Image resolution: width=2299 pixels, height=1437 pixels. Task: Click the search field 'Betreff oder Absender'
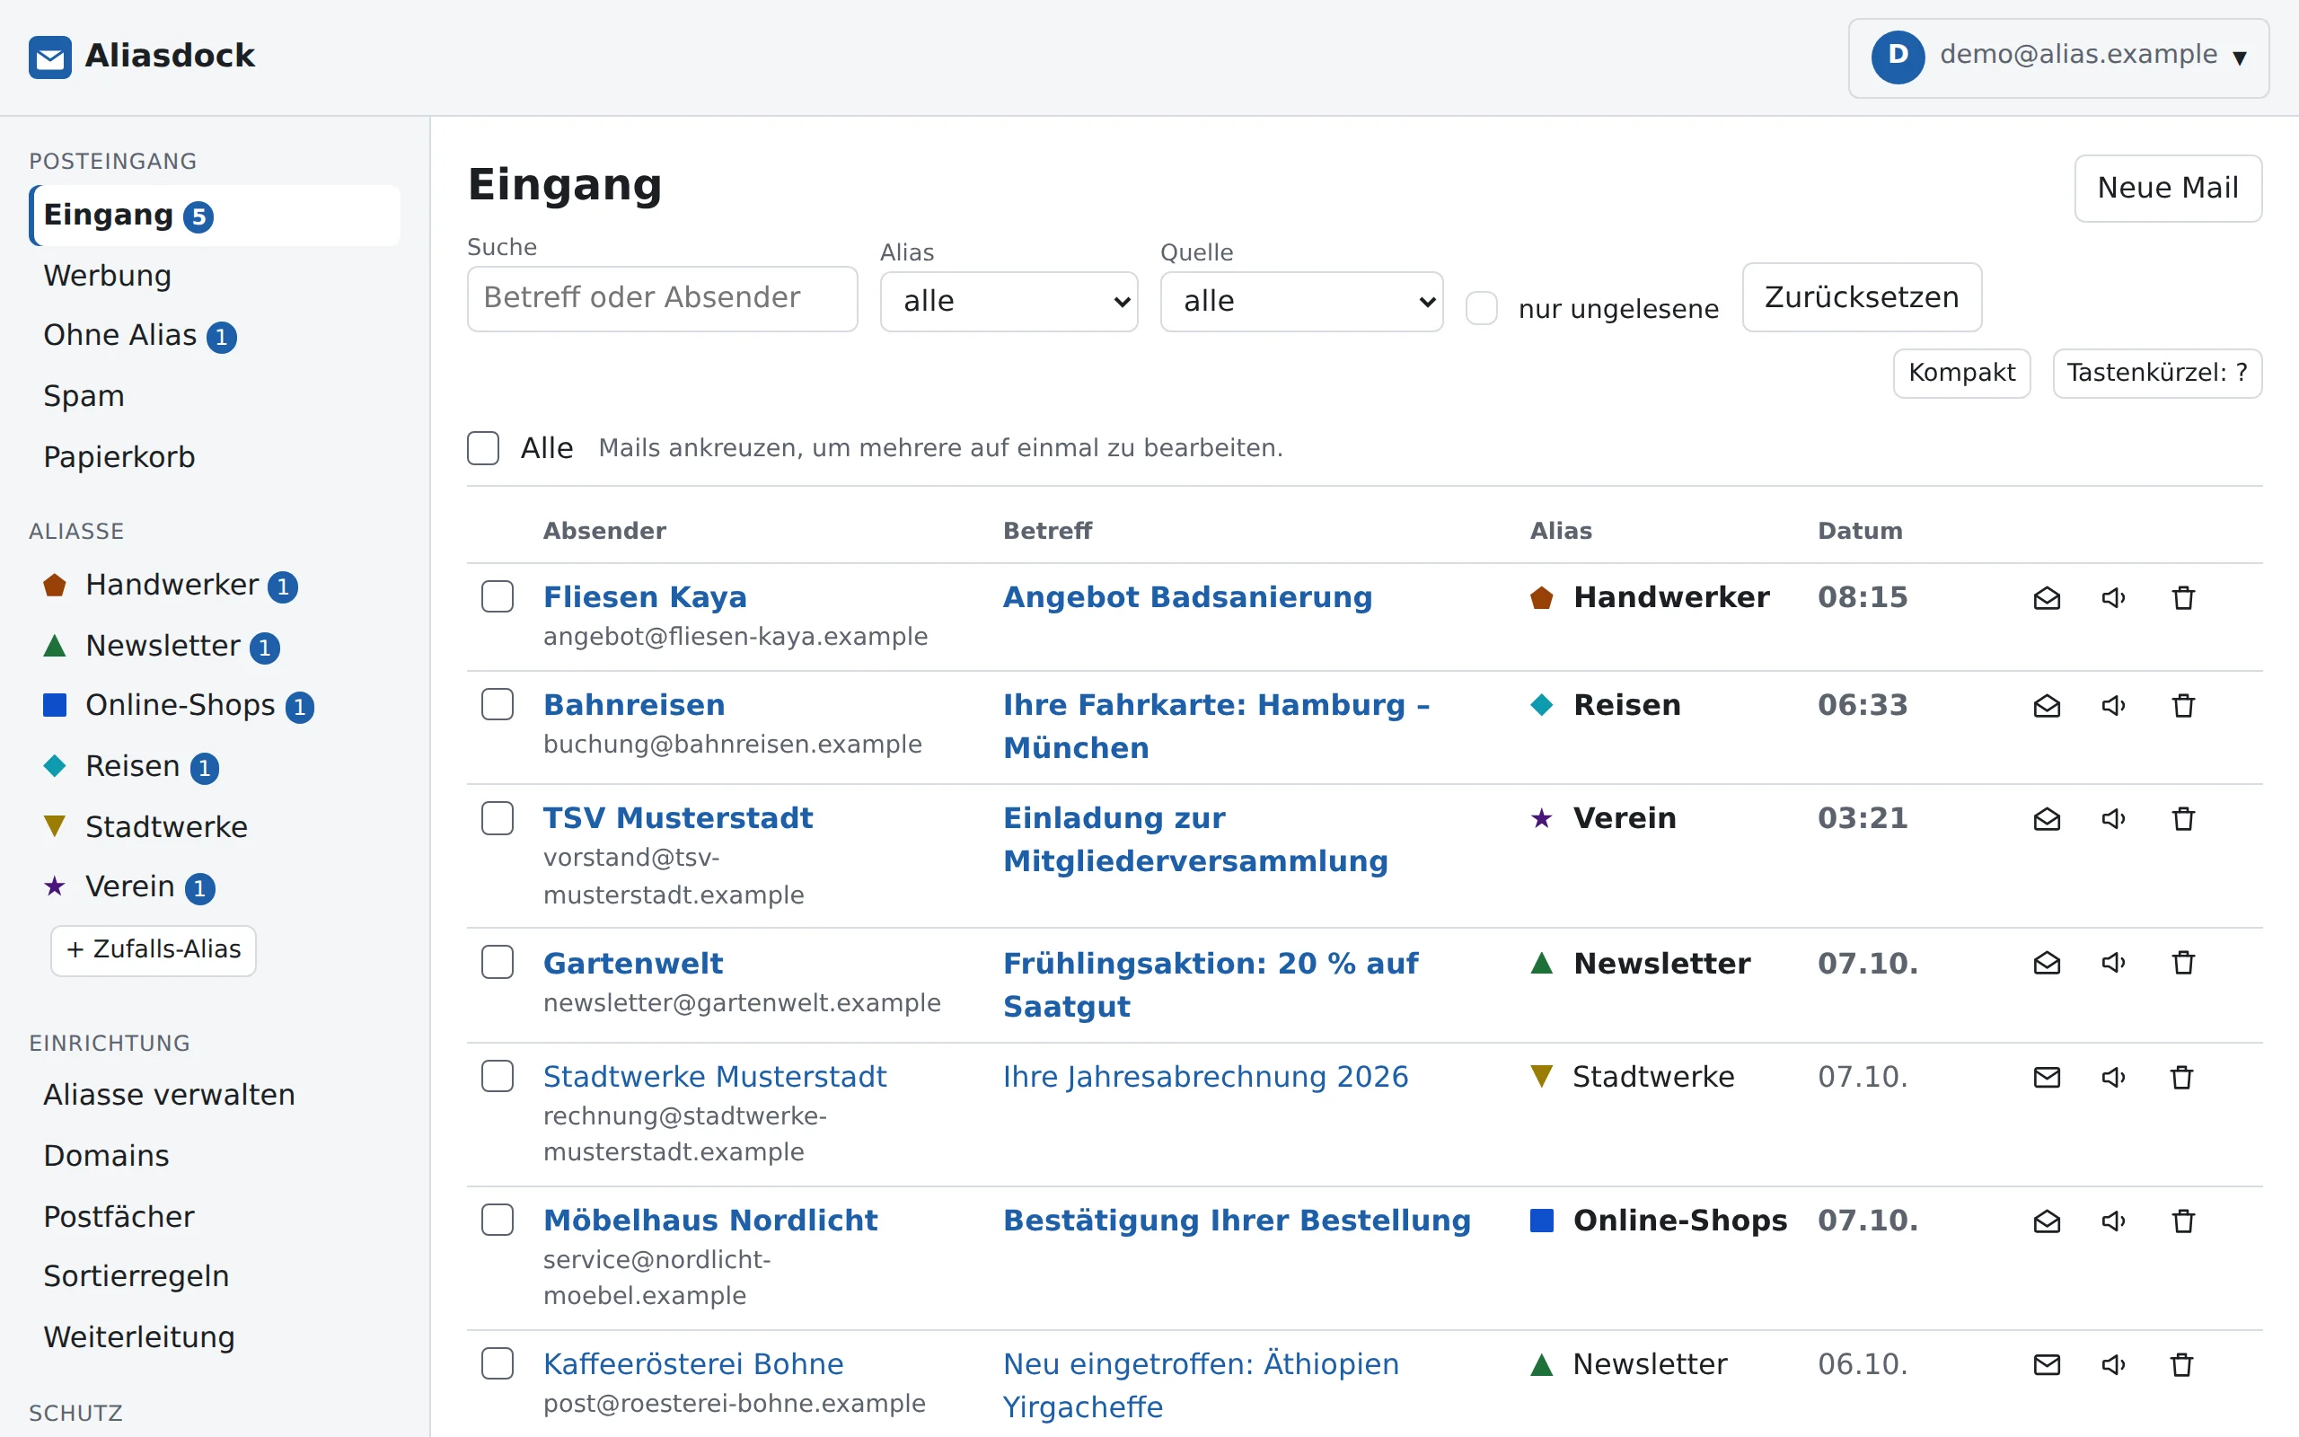662,298
